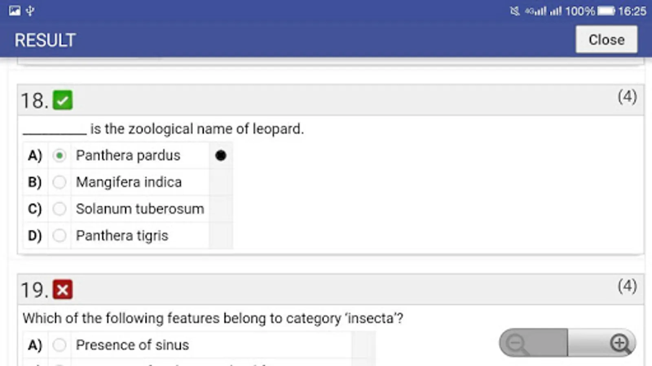Click the Panthera tigris answer text
This screenshot has height=366, width=652.
(122, 235)
